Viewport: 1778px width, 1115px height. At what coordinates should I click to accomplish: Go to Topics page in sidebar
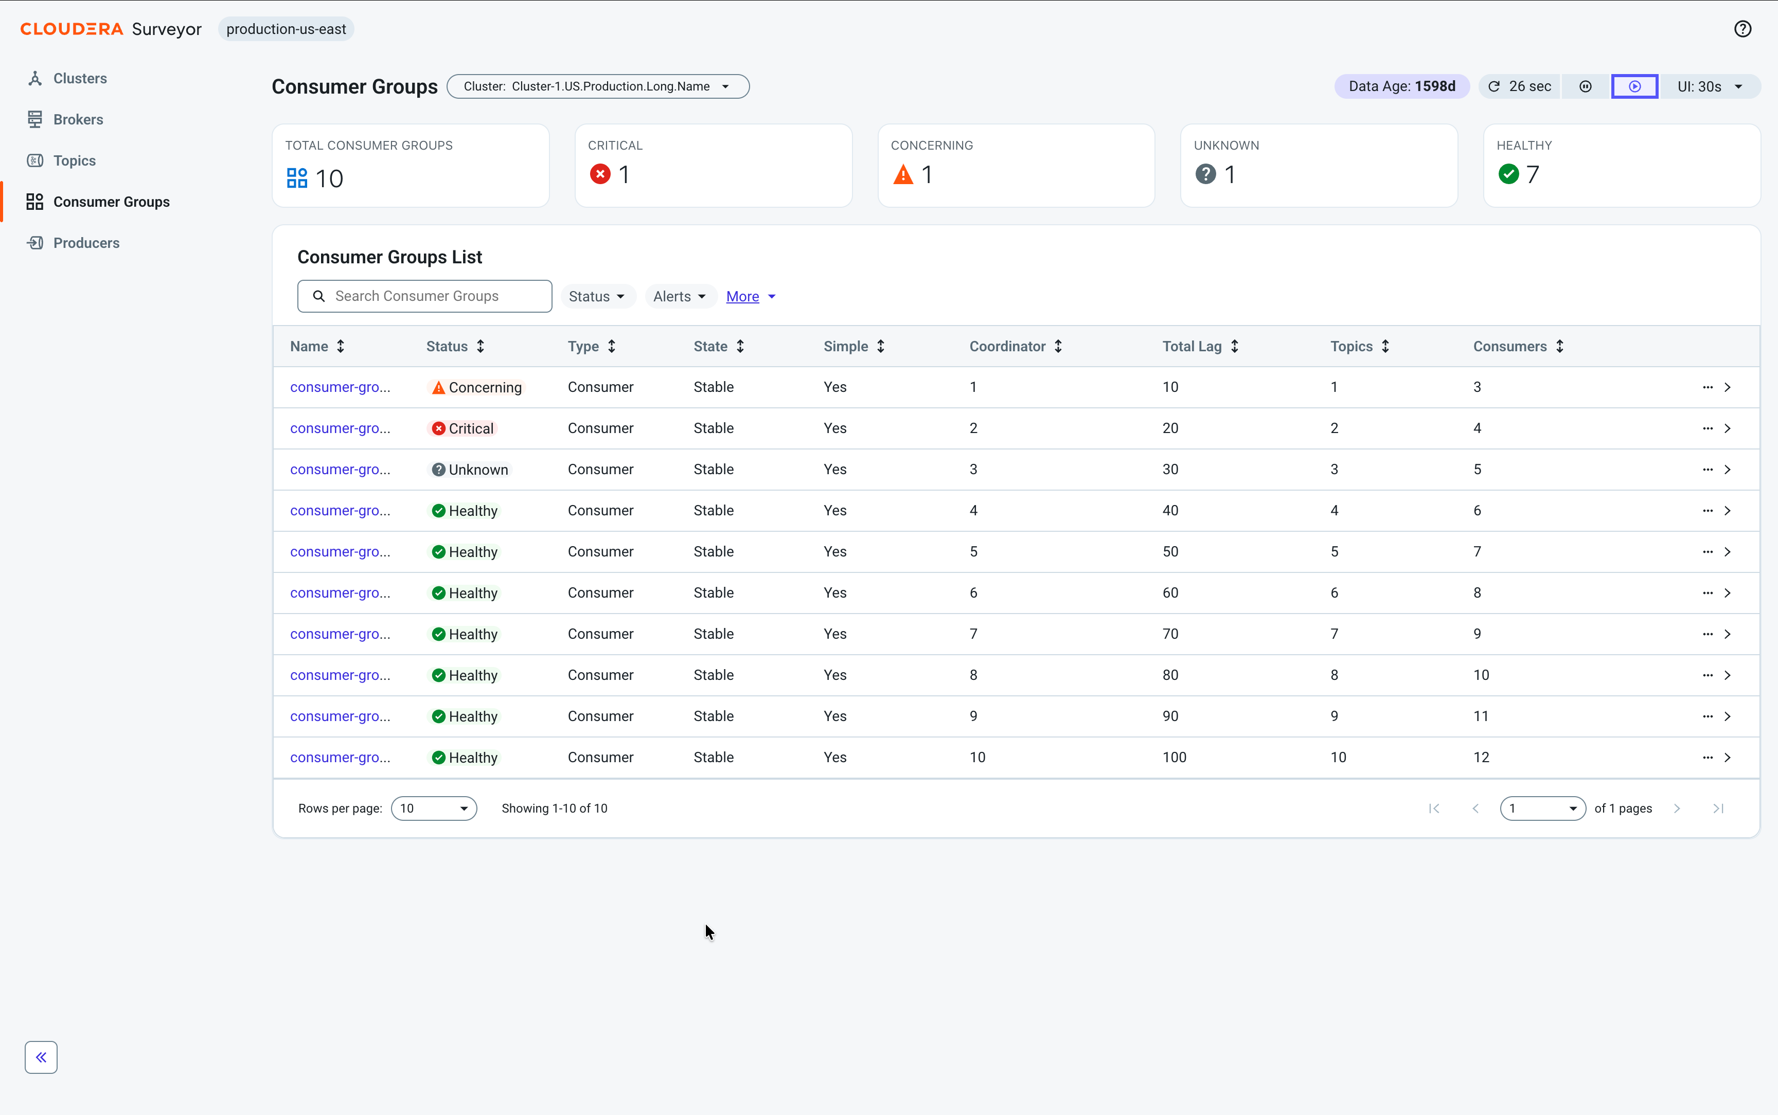[75, 161]
